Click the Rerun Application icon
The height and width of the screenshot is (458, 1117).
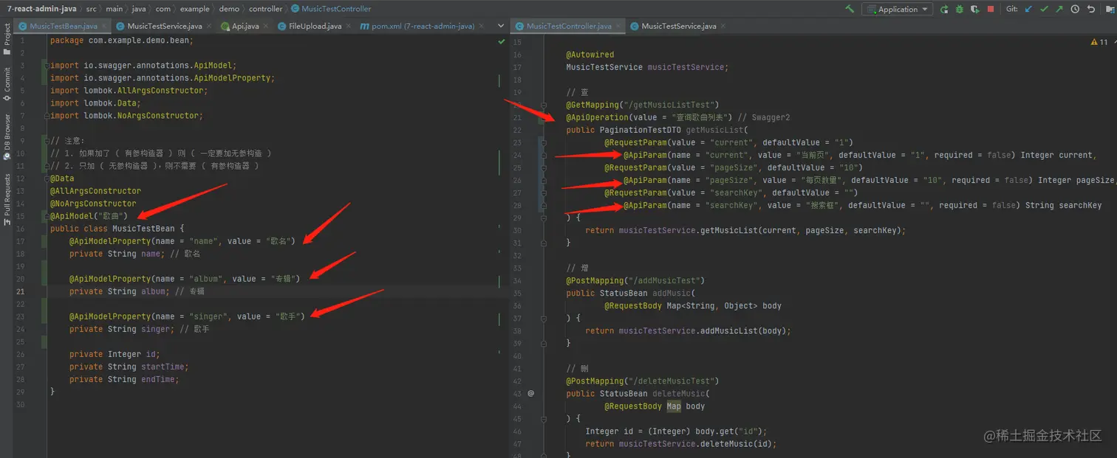pyautogui.click(x=944, y=9)
